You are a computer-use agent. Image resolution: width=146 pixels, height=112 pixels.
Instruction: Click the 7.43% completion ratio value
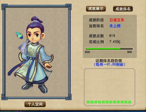(x=115, y=42)
